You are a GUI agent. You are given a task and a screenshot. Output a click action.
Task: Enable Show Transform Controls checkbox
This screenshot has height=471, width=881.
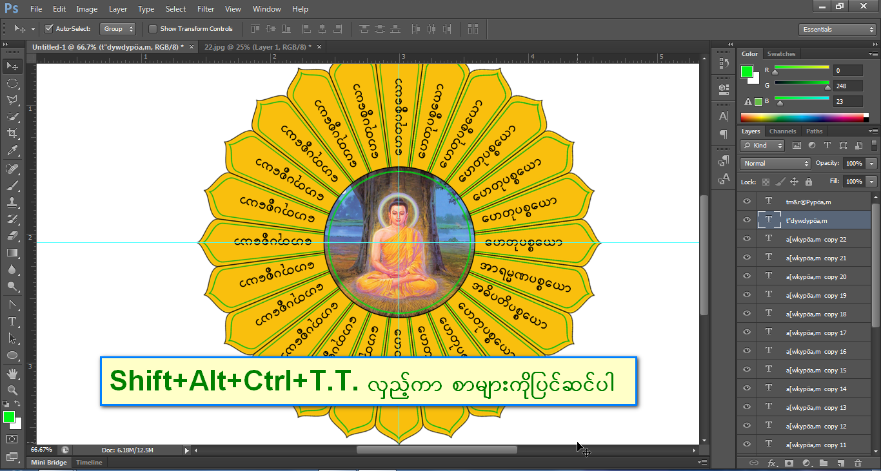pos(153,28)
